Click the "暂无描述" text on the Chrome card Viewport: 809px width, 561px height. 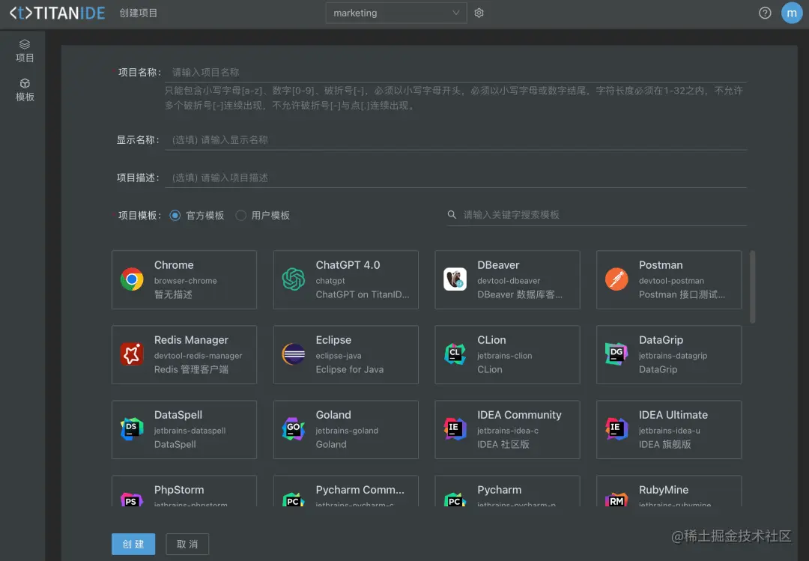pyautogui.click(x=173, y=294)
